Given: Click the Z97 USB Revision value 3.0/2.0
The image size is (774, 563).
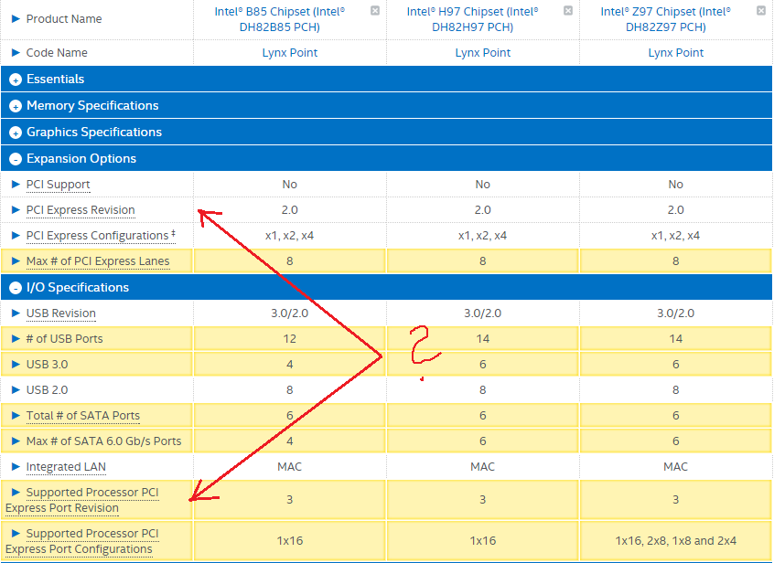Looking at the screenshot, I should (x=676, y=313).
